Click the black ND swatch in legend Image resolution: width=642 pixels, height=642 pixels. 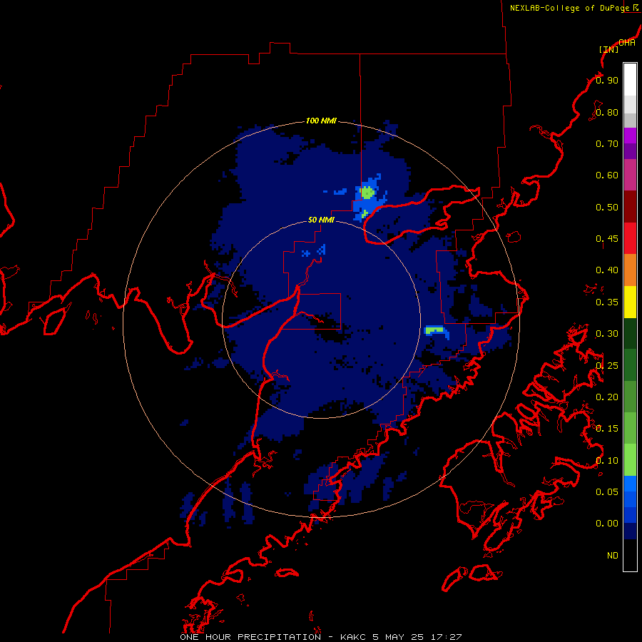pyautogui.click(x=630, y=555)
